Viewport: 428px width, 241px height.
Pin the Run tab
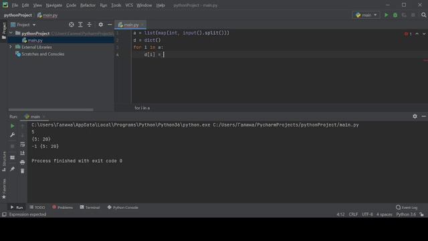pyautogui.click(x=12, y=169)
